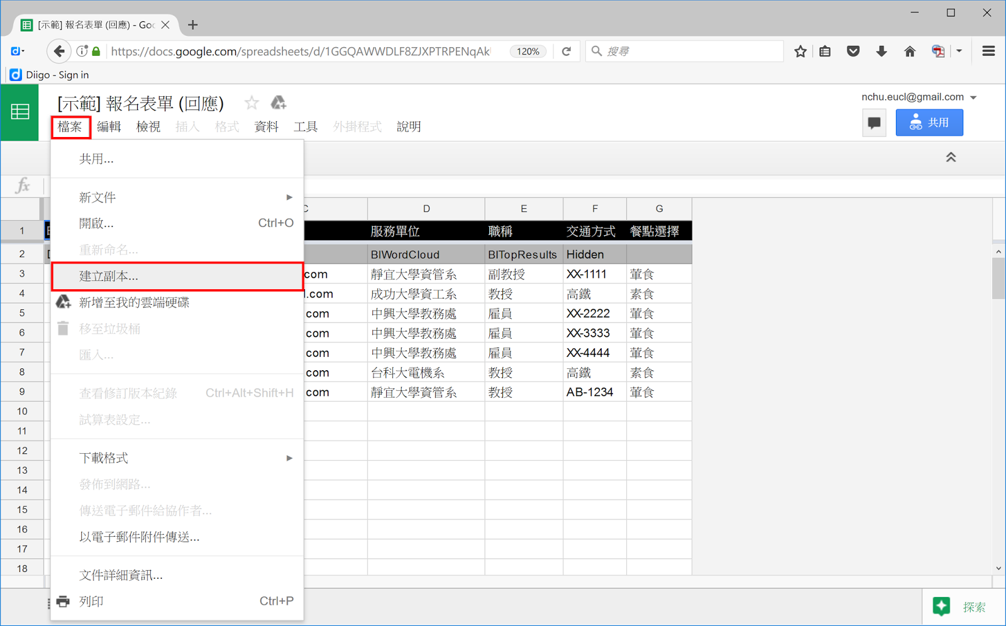Screen dimensions: 1006x626
Task: Open the 檔案 menu
Action: click(x=70, y=127)
